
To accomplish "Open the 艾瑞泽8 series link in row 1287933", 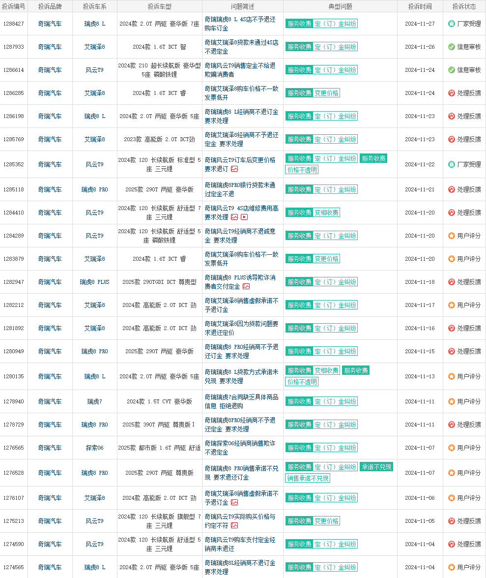I will [x=95, y=47].
